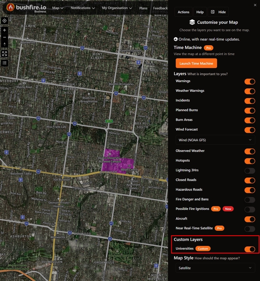The width and height of the screenshot is (260, 281).
Task: Reset map bearing with compass button
Action: coord(4,44)
